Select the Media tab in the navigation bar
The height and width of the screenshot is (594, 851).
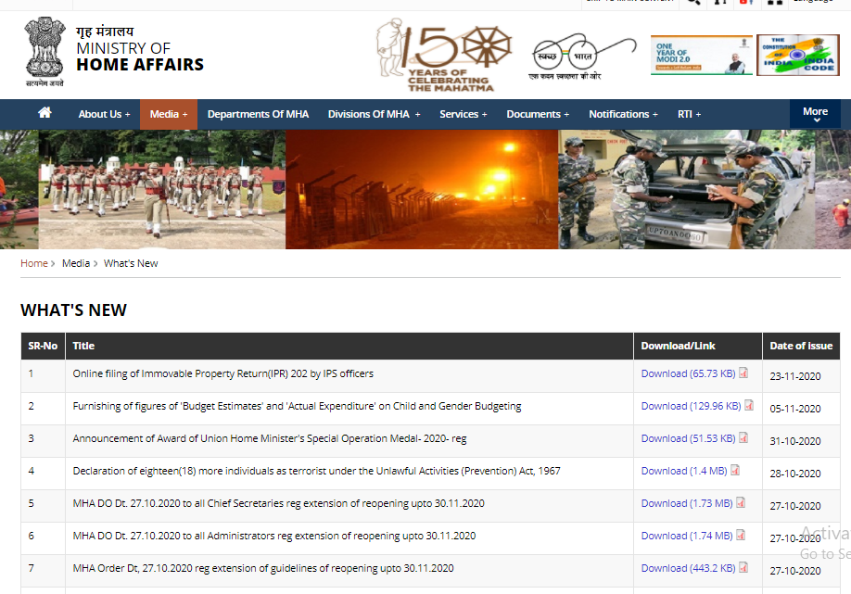(x=168, y=114)
